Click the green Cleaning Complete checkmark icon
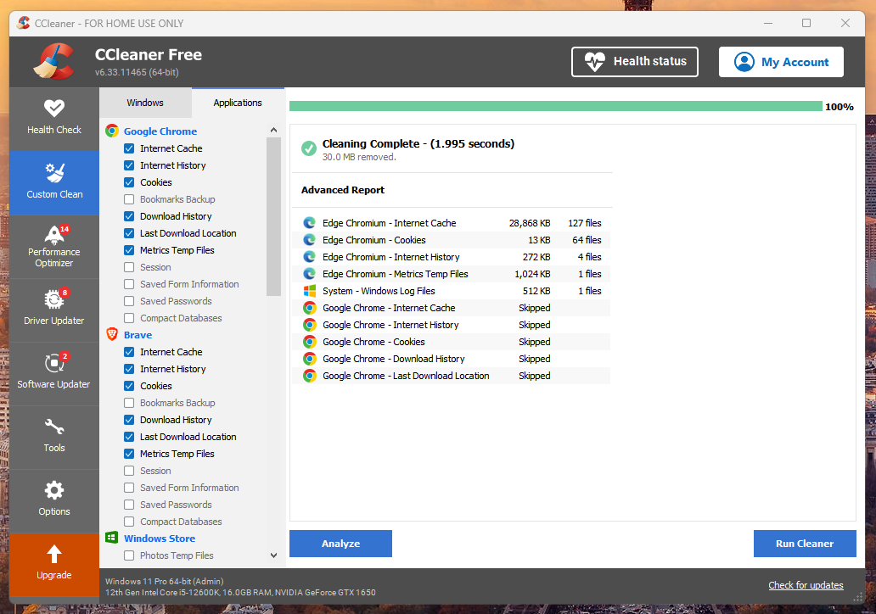 309,148
